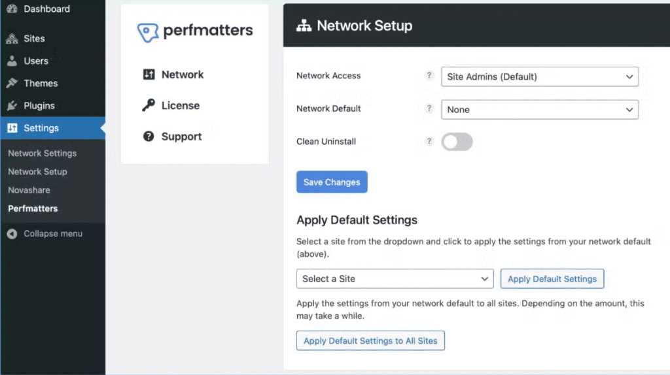The image size is (670, 375).
Task: Open Network Settings submenu item
Action: pyautogui.click(x=42, y=154)
